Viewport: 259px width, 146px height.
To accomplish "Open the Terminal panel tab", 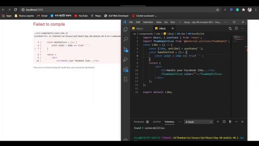I will (x=169, y=122).
